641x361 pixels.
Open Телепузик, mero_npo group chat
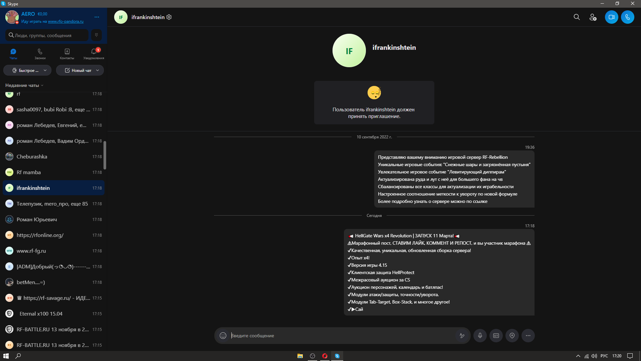[x=53, y=204]
